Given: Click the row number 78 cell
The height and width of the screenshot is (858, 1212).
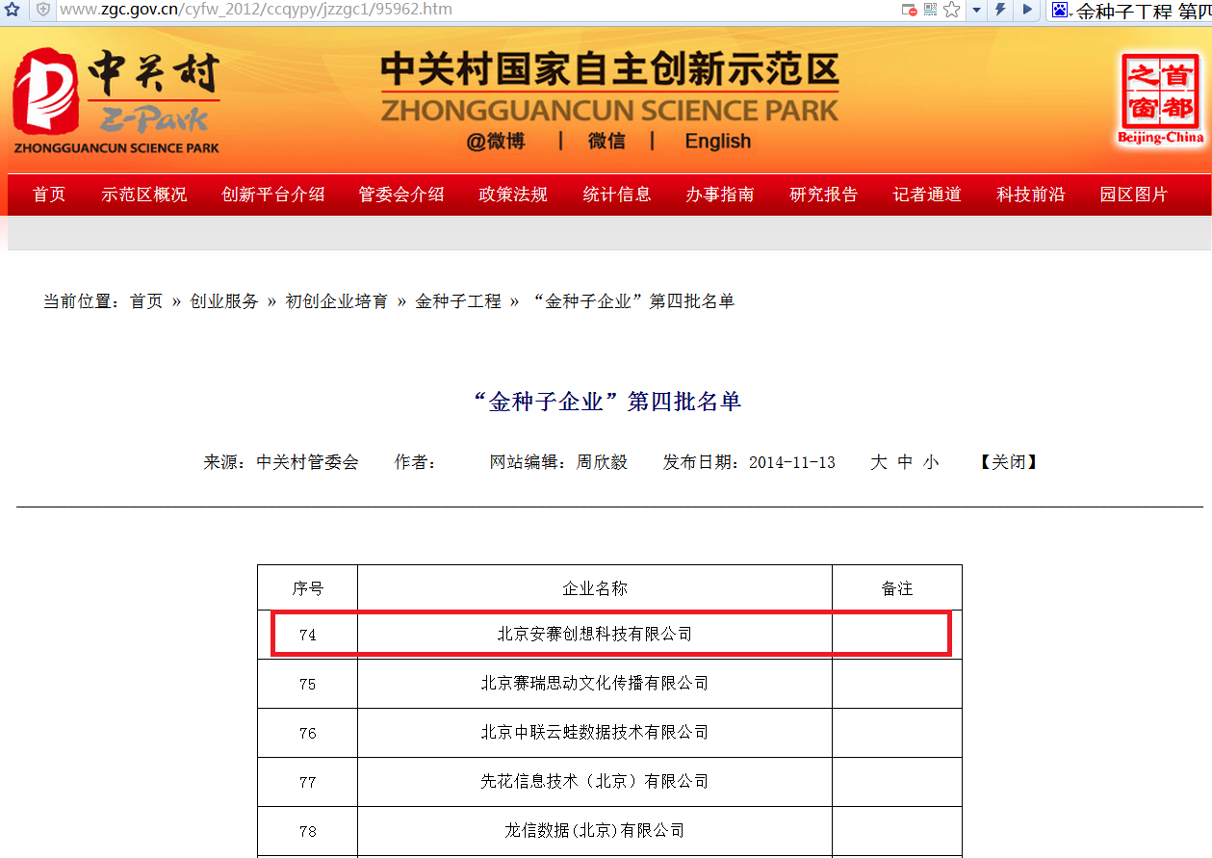Looking at the screenshot, I should click(308, 831).
